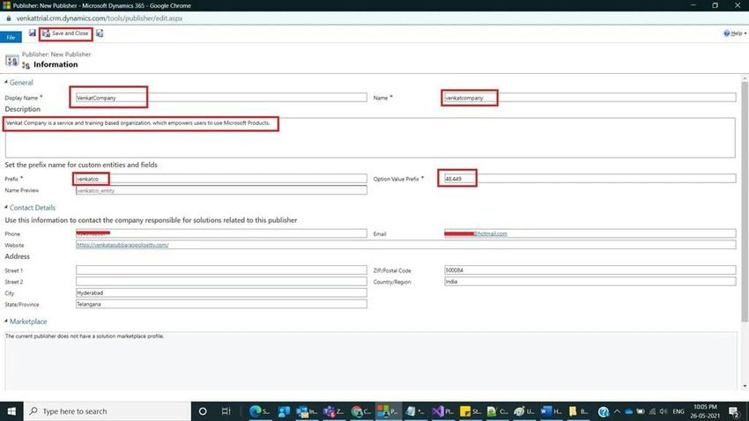This screenshot has height=421, width=749.
Task: Click the State/Province field containing Telangana
Action: tap(221, 304)
